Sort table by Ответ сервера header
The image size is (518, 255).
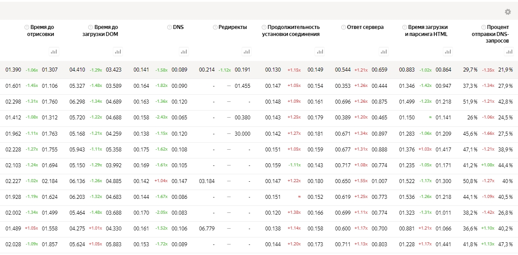click(x=365, y=27)
